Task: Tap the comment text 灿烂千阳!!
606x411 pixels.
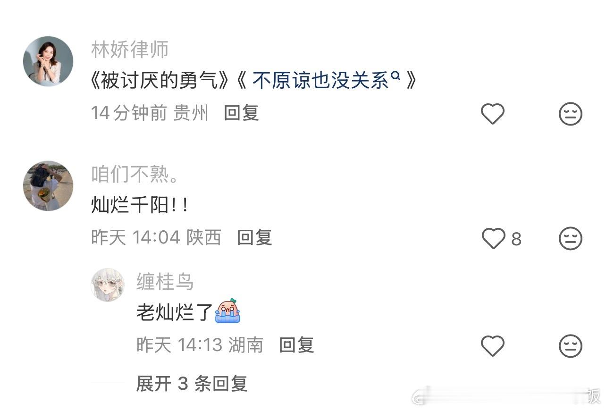Action: click(140, 206)
